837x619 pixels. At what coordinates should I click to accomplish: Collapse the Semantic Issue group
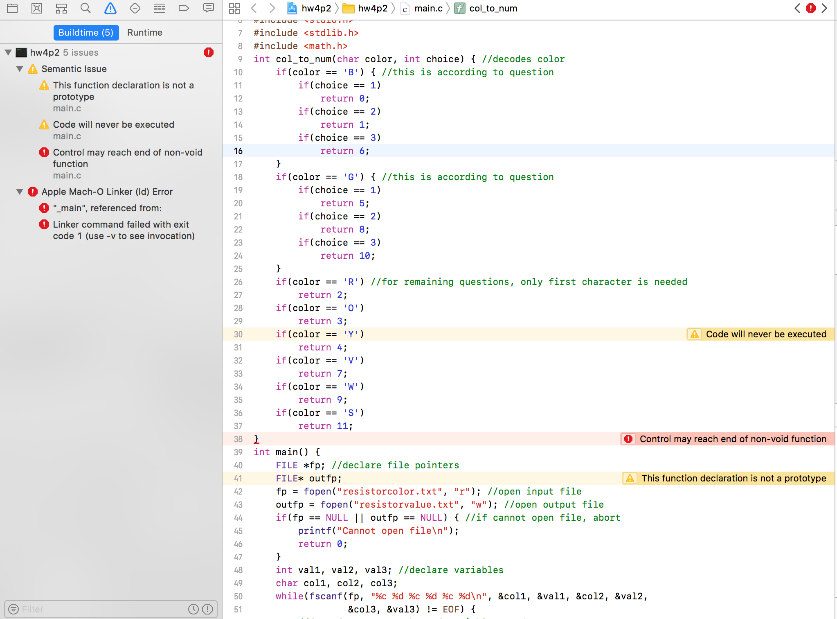click(20, 69)
